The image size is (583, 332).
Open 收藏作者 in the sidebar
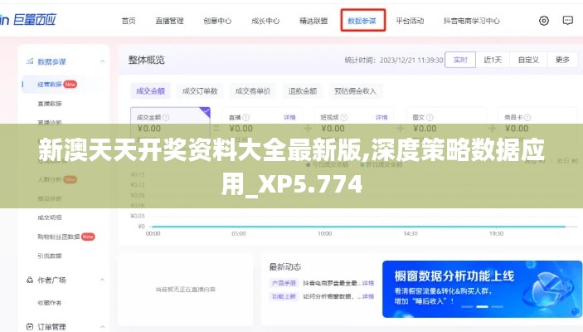(x=50, y=303)
